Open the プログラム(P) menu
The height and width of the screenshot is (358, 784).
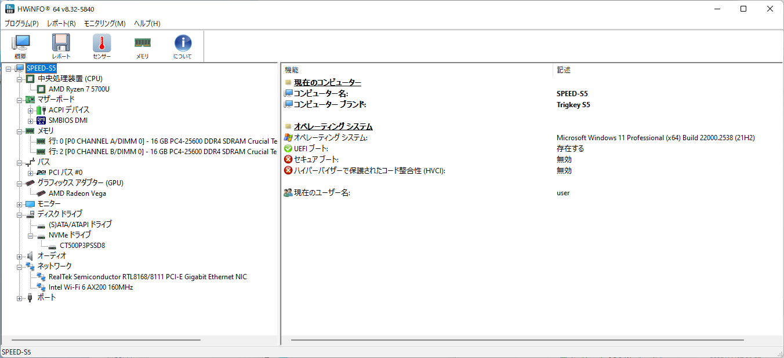[x=21, y=24]
